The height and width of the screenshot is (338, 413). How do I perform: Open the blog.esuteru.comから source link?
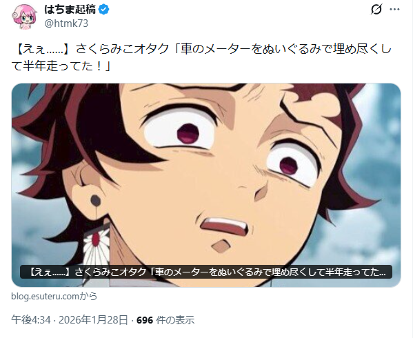point(54,297)
